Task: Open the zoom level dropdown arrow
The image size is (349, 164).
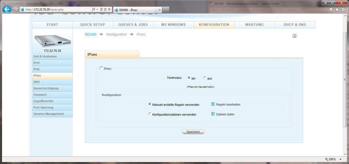Action: pyautogui.click(x=341, y=159)
